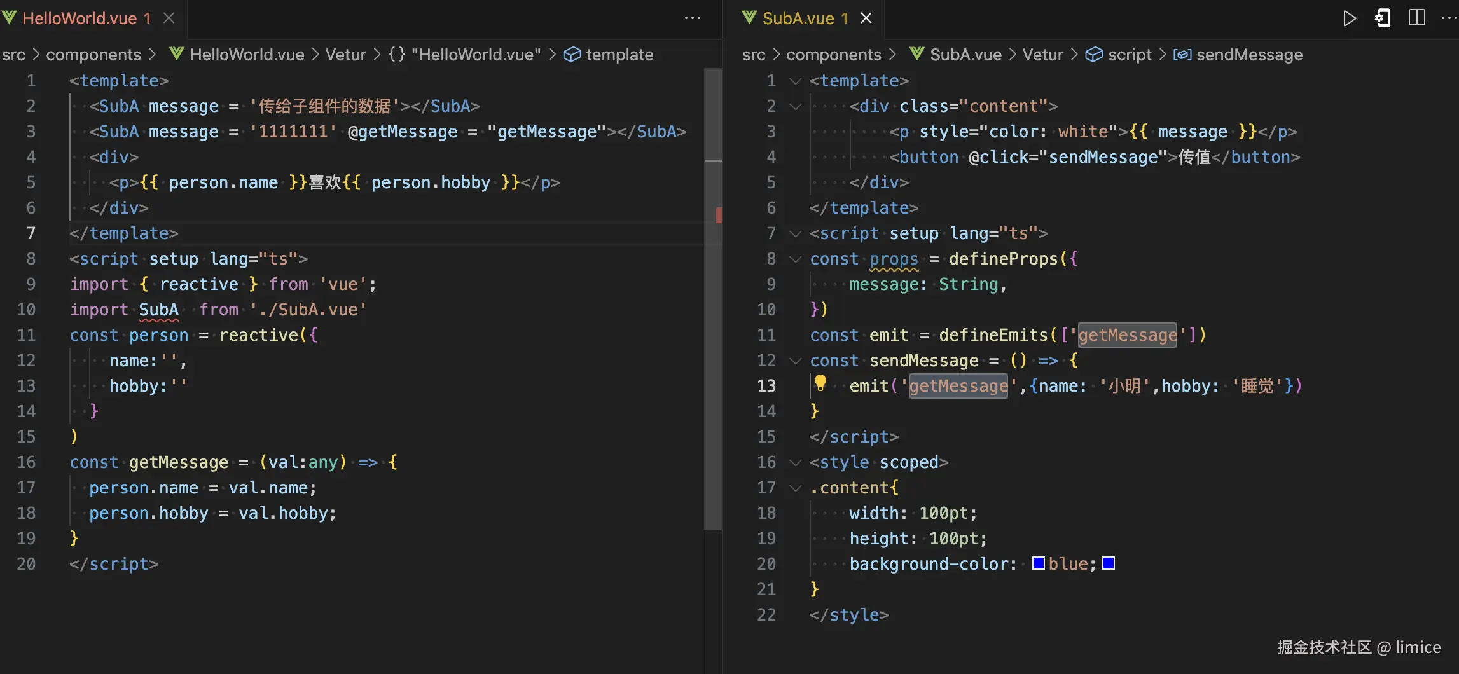Split the SubA.vue editor to the right
This screenshot has width=1459, height=674.
click(x=1417, y=18)
